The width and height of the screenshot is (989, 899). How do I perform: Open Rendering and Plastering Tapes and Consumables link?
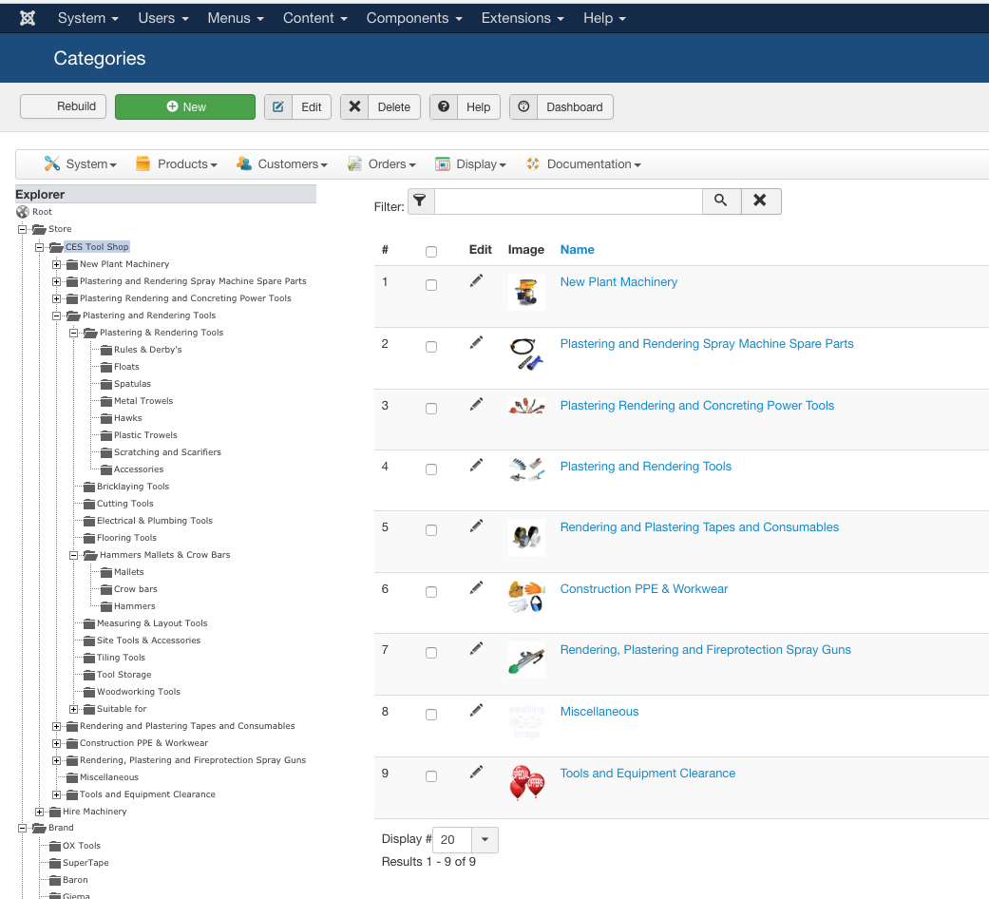pyautogui.click(x=699, y=527)
